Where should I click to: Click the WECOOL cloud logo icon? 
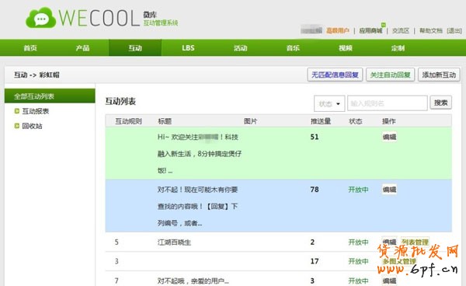[40, 18]
